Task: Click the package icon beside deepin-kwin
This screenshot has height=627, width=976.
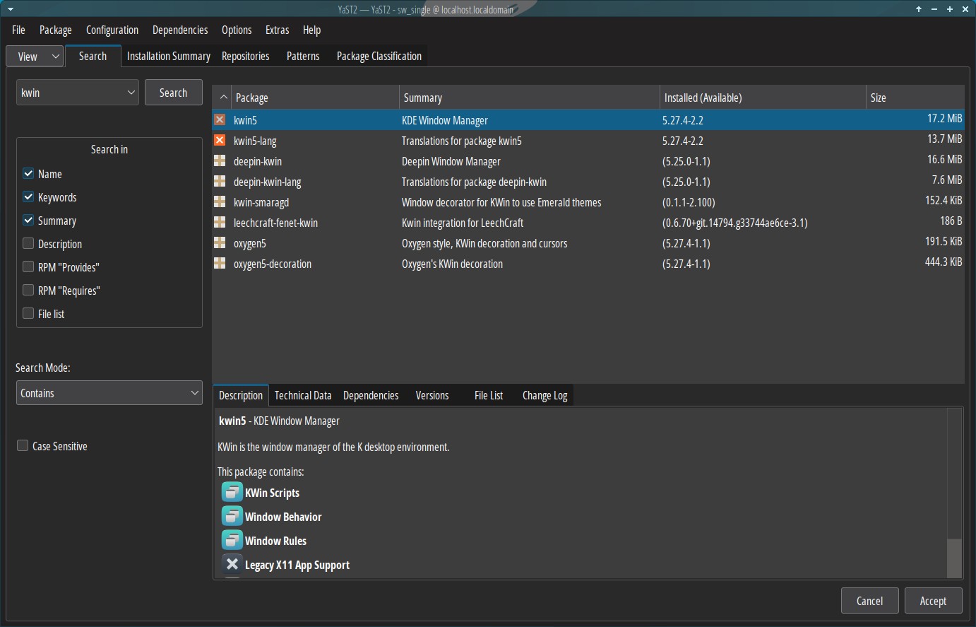Action: pyautogui.click(x=220, y=161)
